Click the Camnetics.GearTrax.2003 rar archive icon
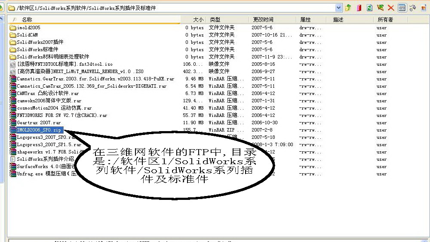Screen dimensions: 430x242 tap(12, 79)
